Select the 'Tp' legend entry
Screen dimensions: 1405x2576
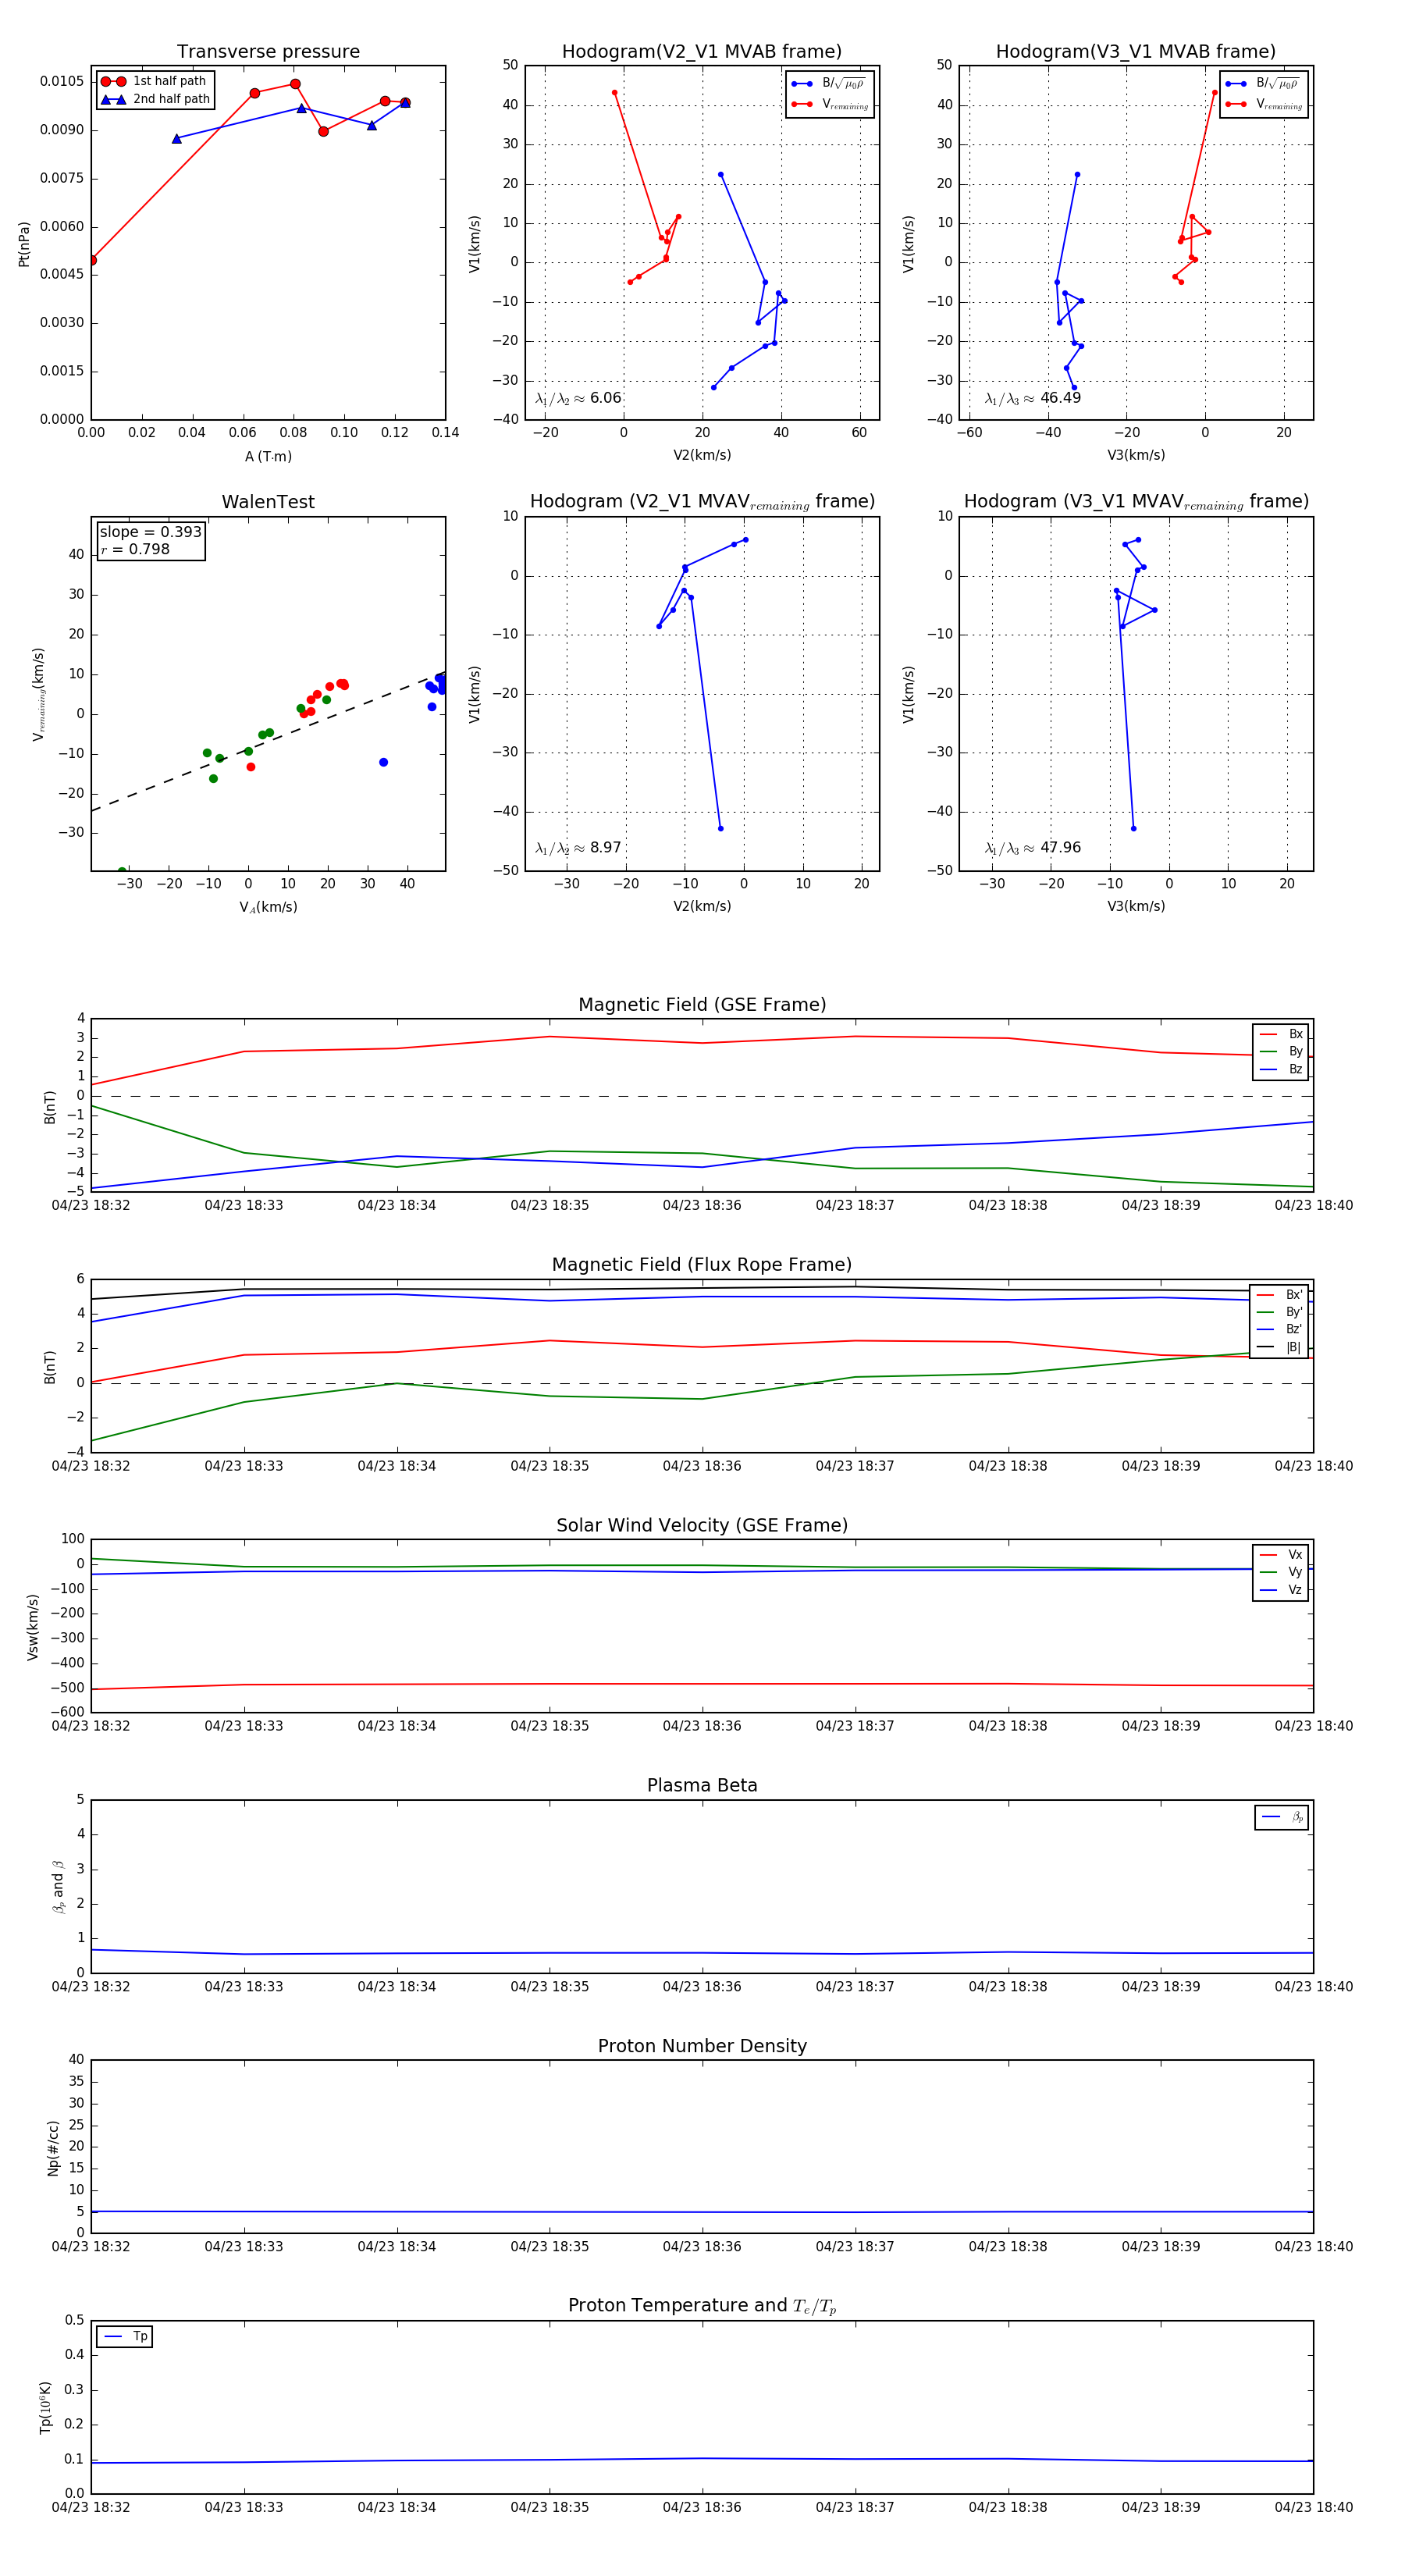click(125, 2337)
